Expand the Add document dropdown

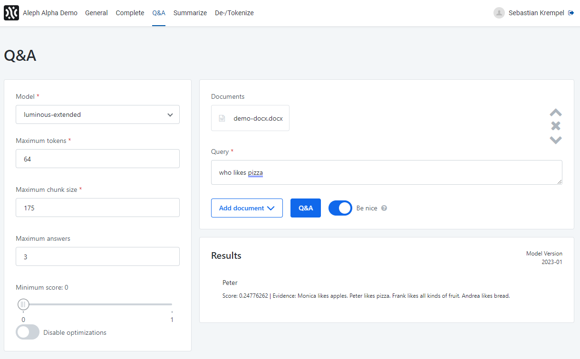click(x=247, y=208)
